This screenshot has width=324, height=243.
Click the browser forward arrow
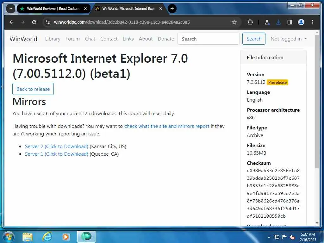coord(23,22)
